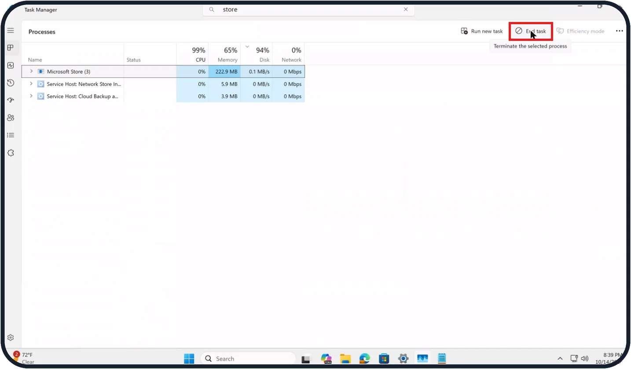Select Service Host: Cloud Backup a... row
The height and width of the screenshot is (369, 631).
tap(163, 96)
